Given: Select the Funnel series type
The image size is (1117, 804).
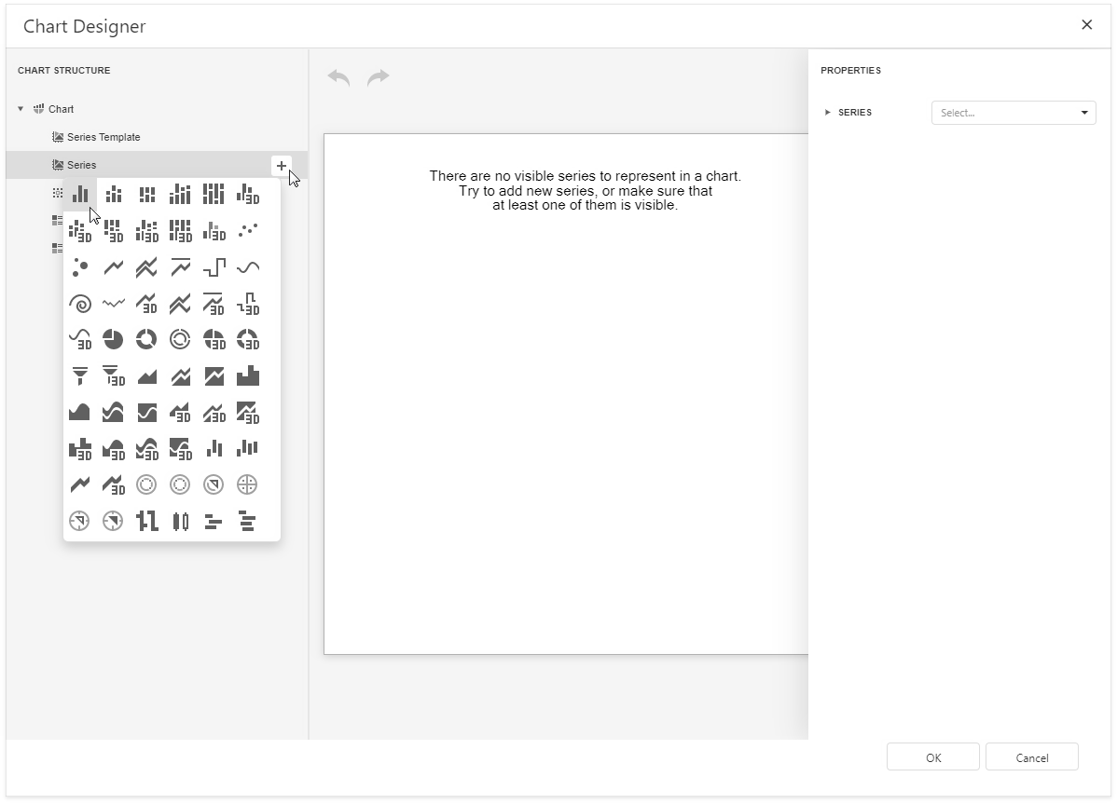Looking at the screenshot, I should (x=79, y=375).
